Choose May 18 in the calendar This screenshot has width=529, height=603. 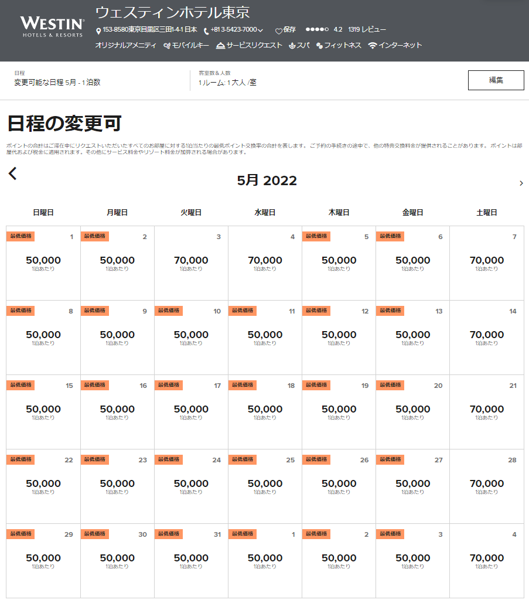tap(265, 411)
